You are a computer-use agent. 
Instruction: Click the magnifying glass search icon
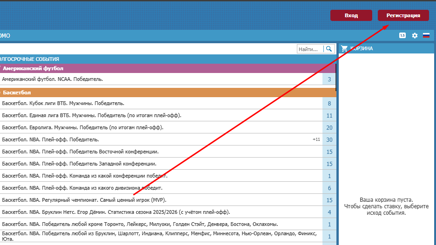[329, 49]
